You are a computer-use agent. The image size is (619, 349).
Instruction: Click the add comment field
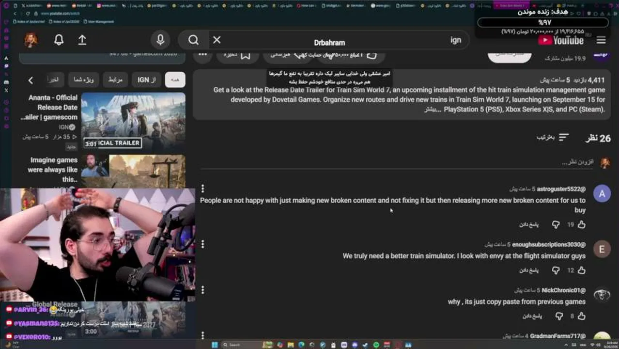click(396, 163)
